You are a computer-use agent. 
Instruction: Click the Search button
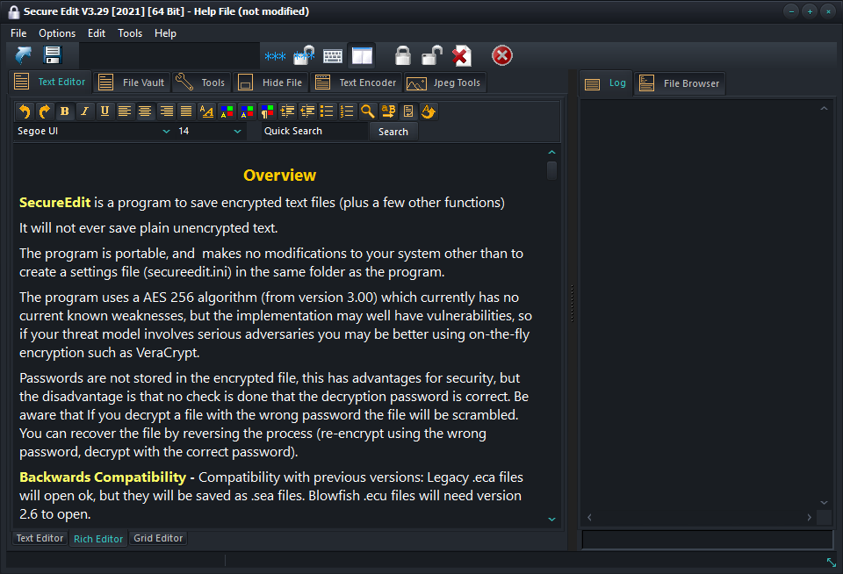click(393, 132)
